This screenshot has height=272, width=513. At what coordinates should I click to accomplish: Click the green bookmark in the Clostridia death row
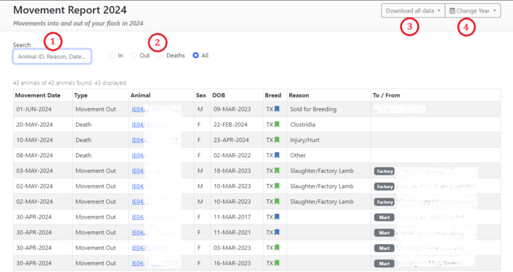click(277, 125)
